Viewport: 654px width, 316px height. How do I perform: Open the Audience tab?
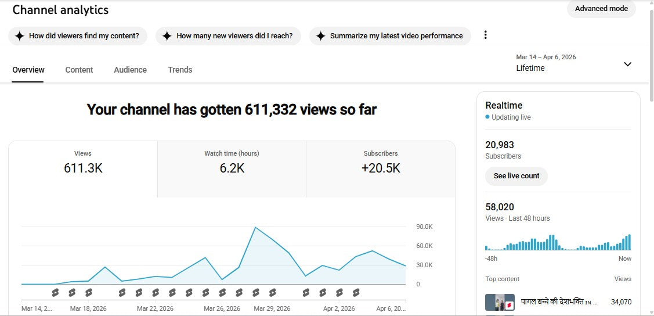pos(130,70)
